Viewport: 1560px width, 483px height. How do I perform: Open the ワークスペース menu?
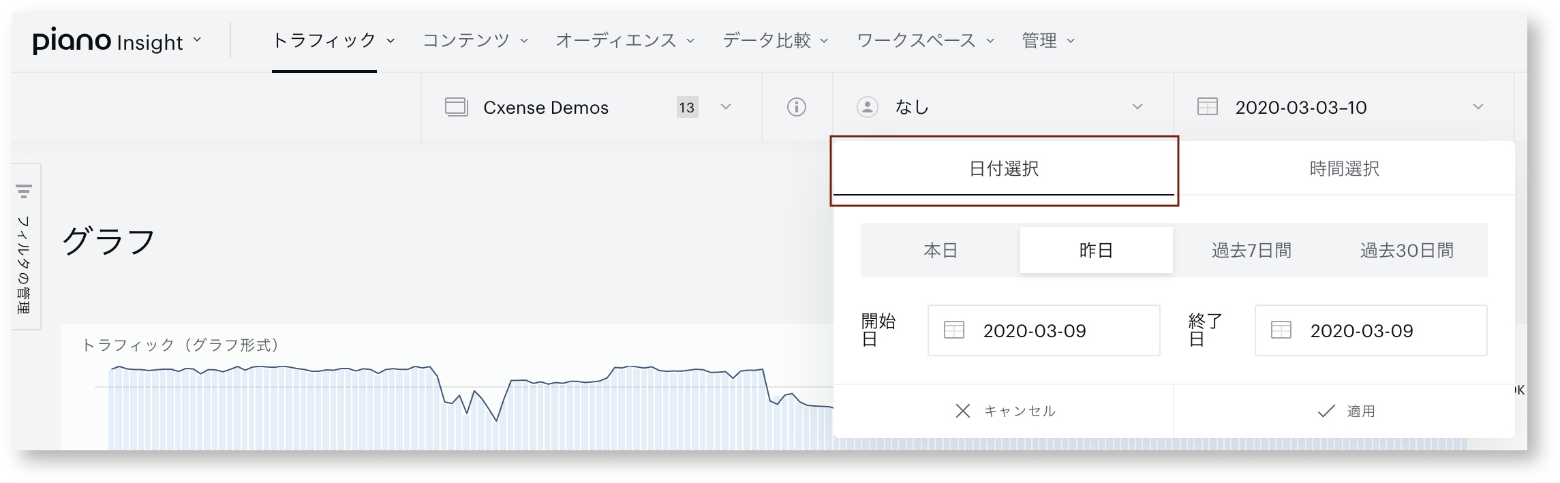[x=926, y=40]
